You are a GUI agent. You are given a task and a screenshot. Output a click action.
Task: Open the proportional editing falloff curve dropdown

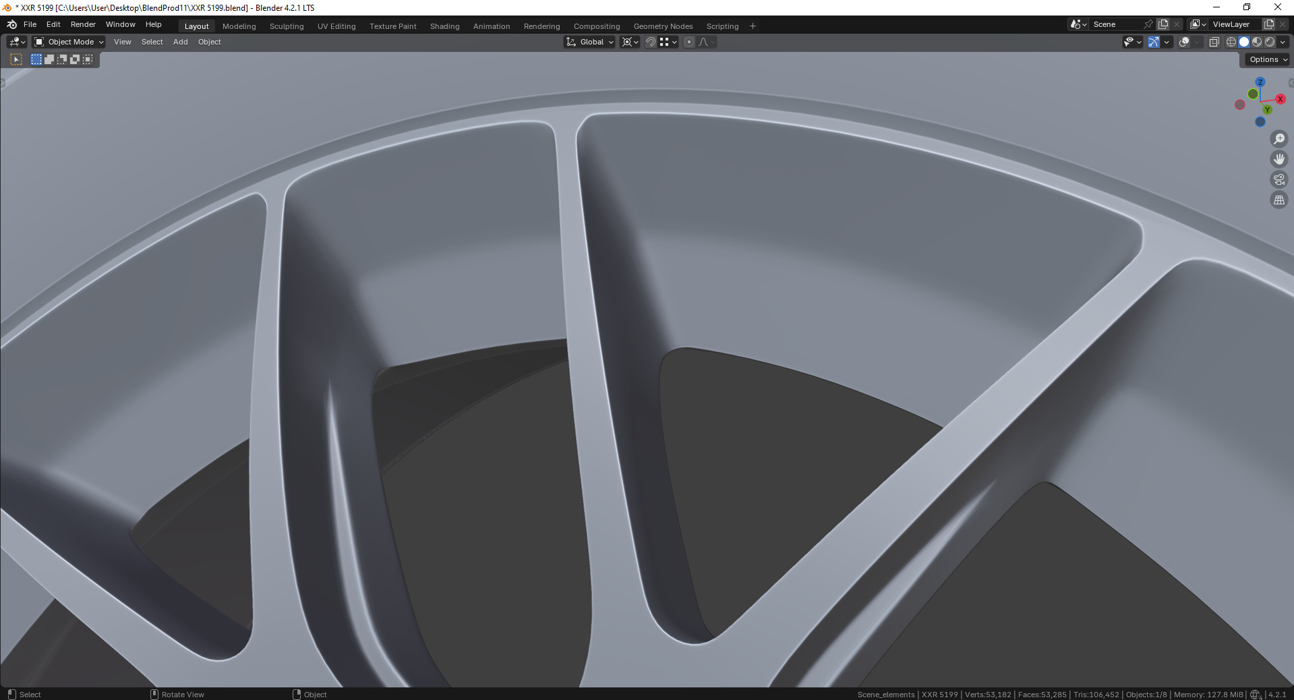tap(707, 42)
